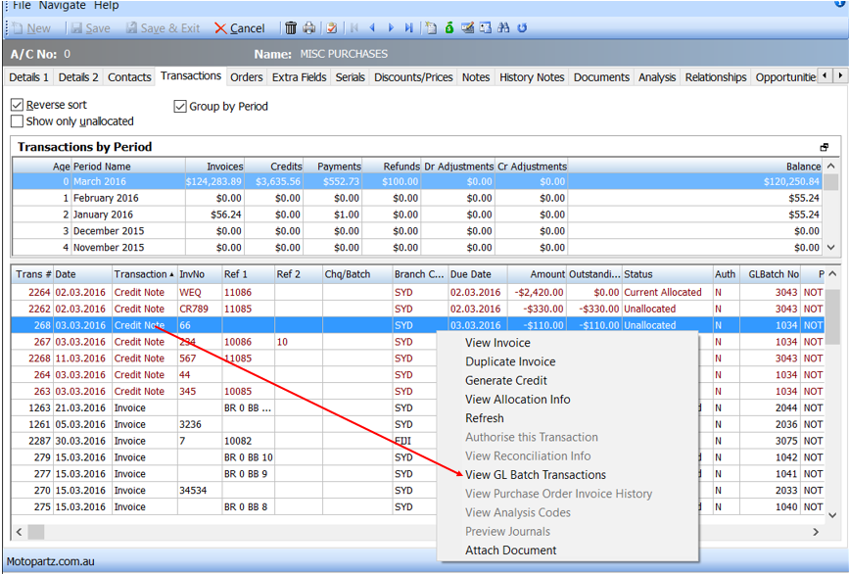
Task: Open the Analysis tab
Action: pos(657,77)
